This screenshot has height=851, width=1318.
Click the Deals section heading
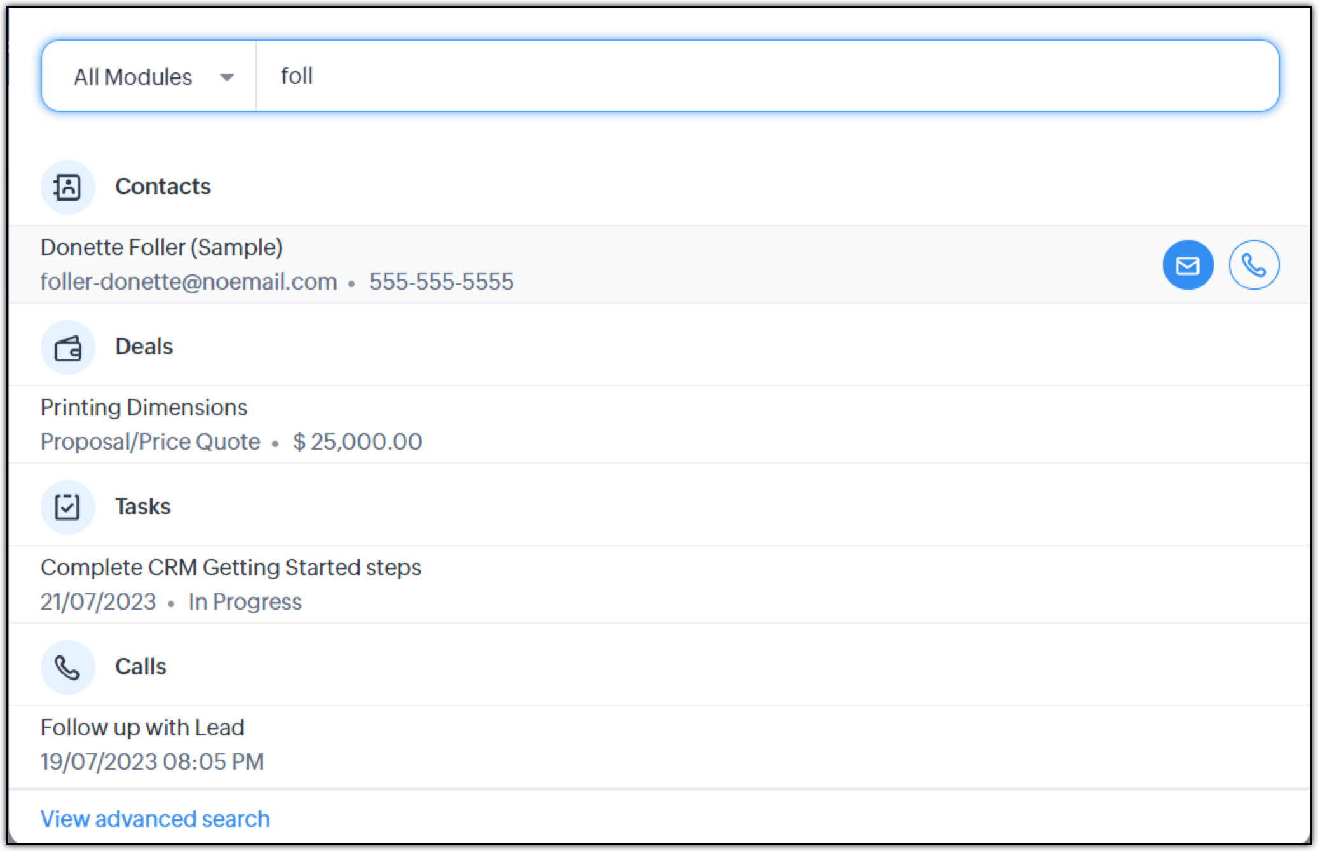pyautogui.click(x=144, y=347)
